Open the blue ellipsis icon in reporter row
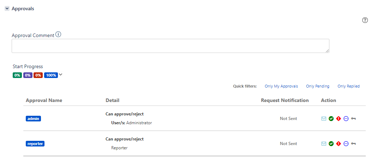376x162 pixels. [346, 144]
